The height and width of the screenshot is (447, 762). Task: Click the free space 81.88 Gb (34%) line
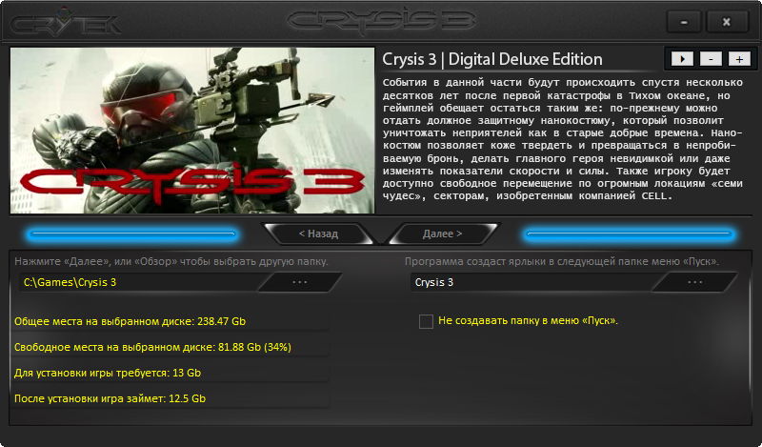click(x=152, y=347)
